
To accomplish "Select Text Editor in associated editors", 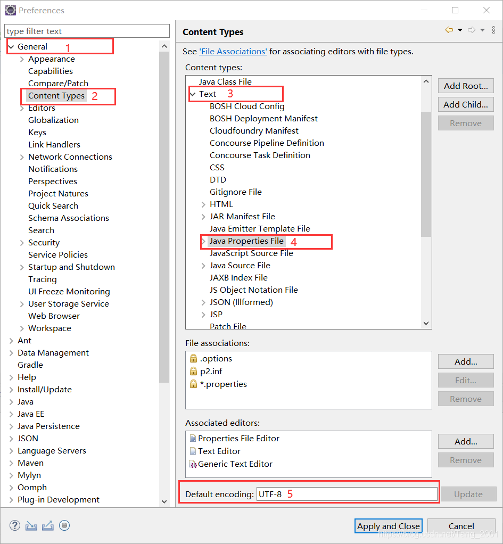I will [215, 451].
